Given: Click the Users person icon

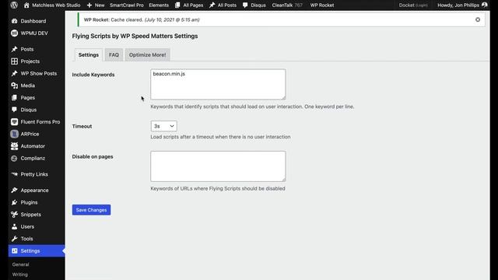Looking at the screenshot, I should tap(14, 226).
